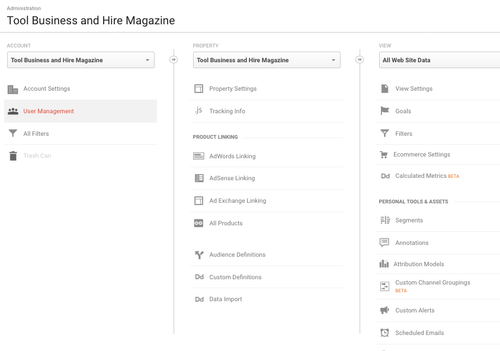Click the Property Settings window icon
This screenshot has width=500, height=351.
pos(198,89)
